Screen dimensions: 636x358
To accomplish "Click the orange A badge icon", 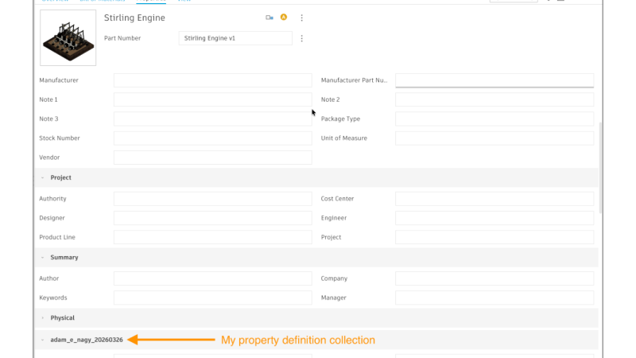I will [284, 17].
